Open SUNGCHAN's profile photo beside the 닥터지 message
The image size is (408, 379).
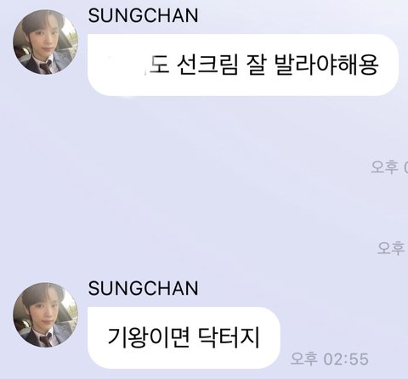pos(46,314)
